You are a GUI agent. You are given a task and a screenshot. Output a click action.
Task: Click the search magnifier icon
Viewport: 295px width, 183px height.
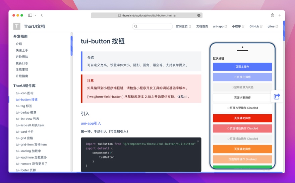point(136,26)
